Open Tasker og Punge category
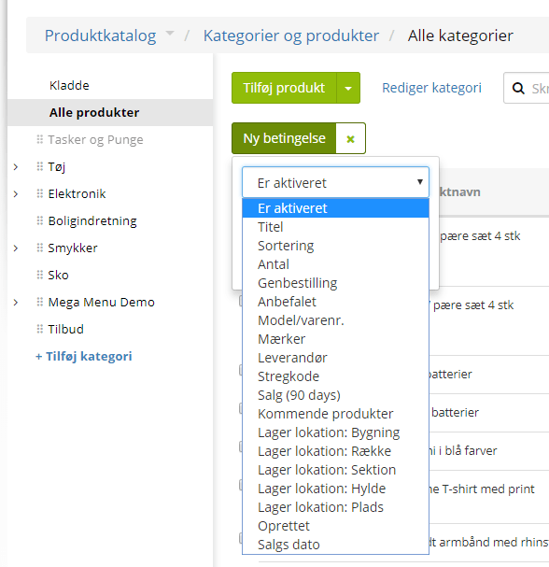This screenshot has height=567, width=549. (x=95, y=139)
